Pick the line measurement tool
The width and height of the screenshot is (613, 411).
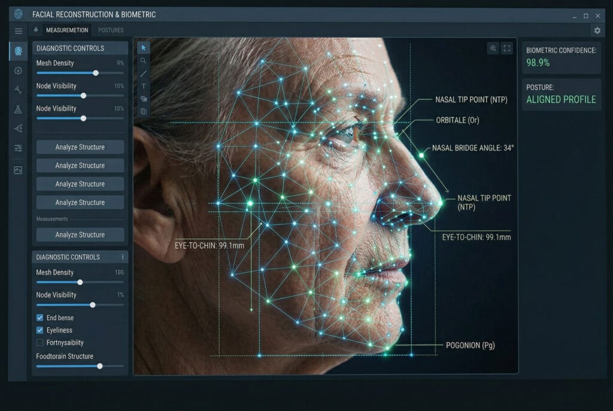144,74
